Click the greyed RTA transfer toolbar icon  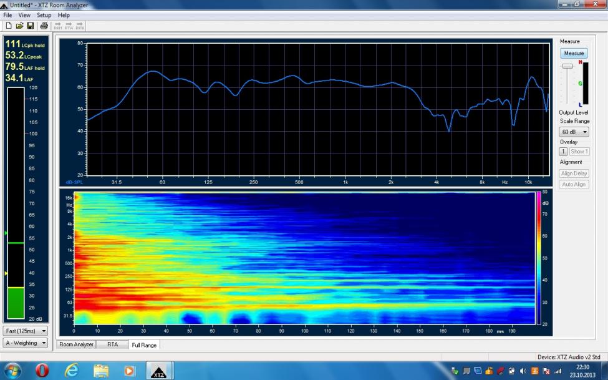point(69,26)
